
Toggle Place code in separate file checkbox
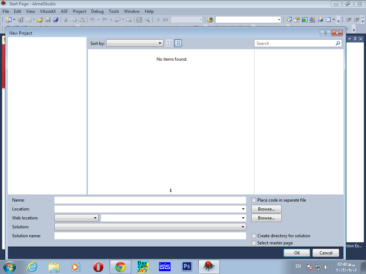point(253,200)
